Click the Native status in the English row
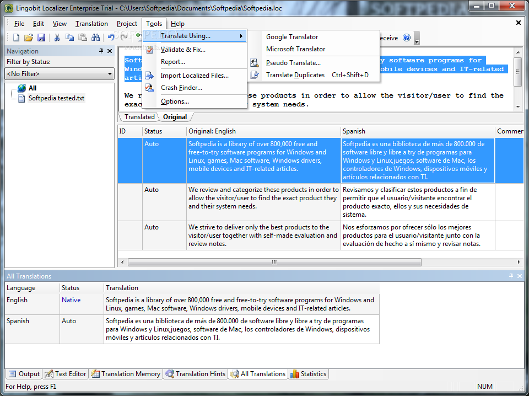Image resolution: width=529 pixels, height=396 pixels. (71, 300)
